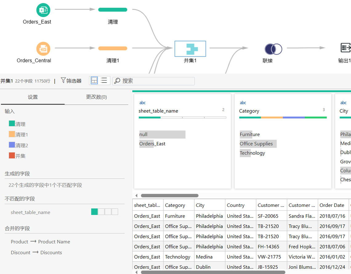Click the 并集 input label
351x274 pixels.
coord(20,156)
